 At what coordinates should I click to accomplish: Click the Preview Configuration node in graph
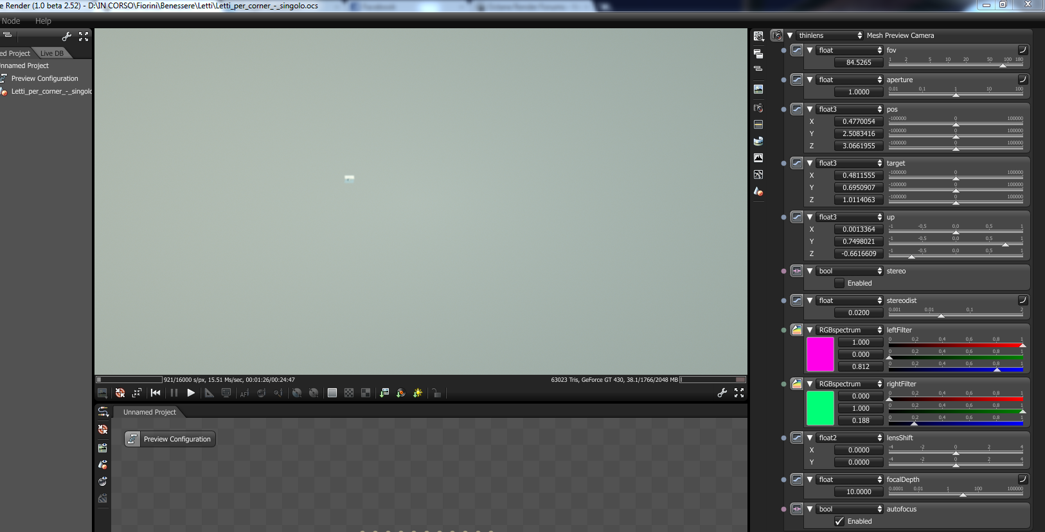pos(170,439)
